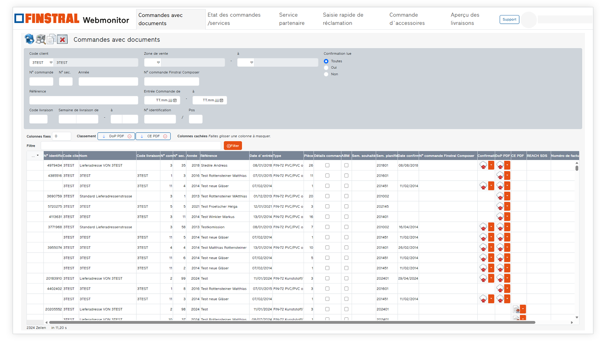The image size is (606, 341).
Task: Click the CE PDF sort button
Action: pos(153,136)
